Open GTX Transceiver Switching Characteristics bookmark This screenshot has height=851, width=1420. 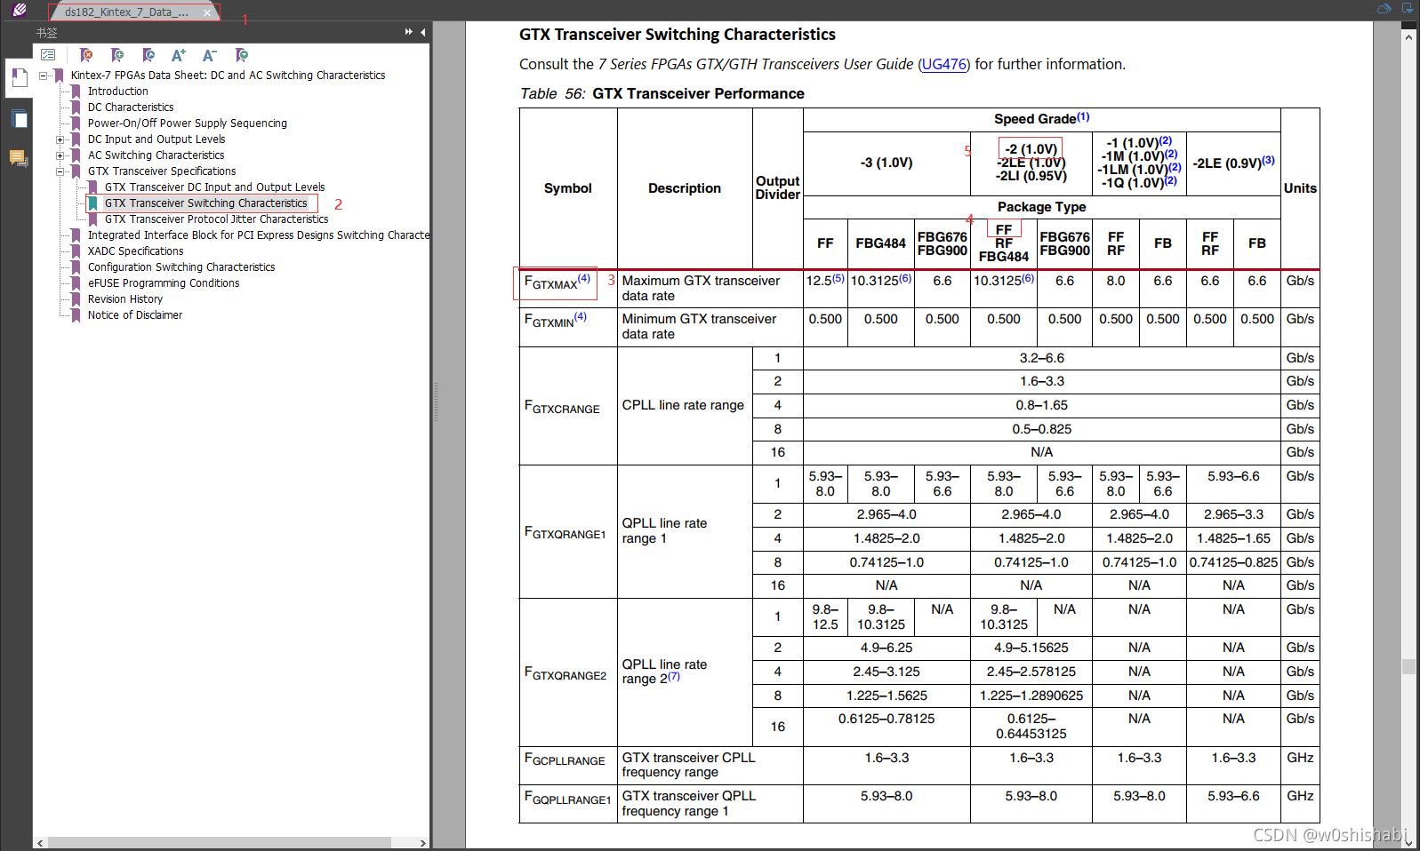(x=205, y=203)
